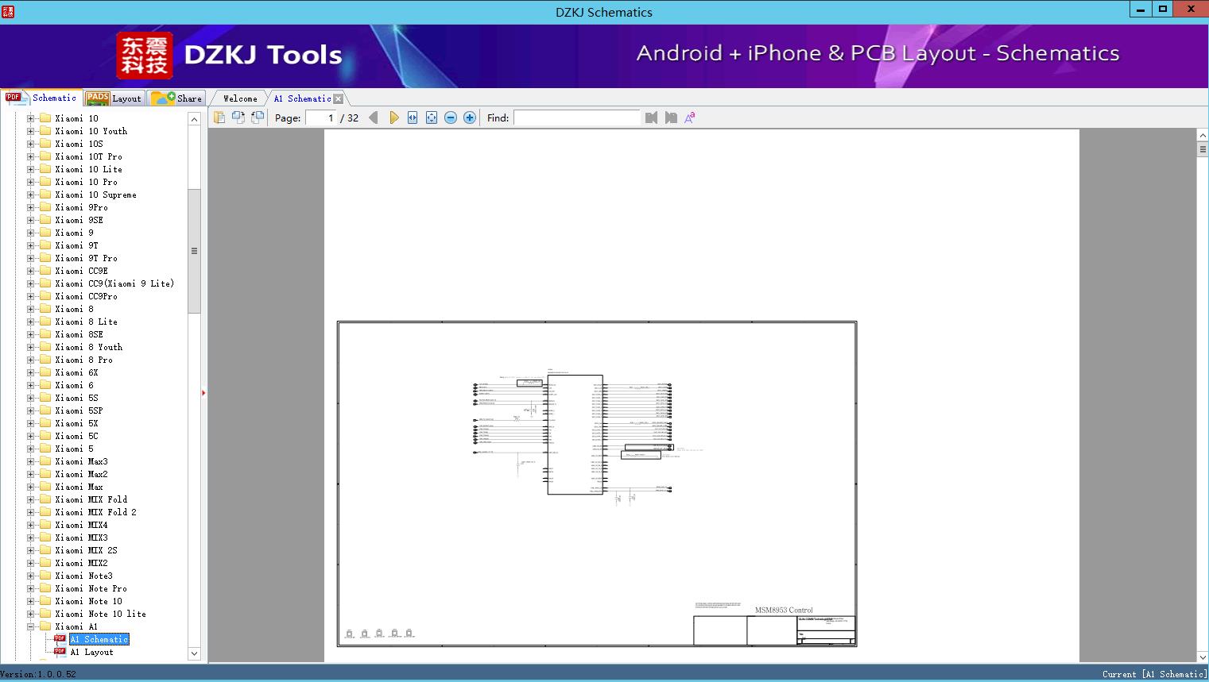Click the folder icon for Xiaomi Max3
This screenshot has width=1209, height=682.
[x=45, y=461]
